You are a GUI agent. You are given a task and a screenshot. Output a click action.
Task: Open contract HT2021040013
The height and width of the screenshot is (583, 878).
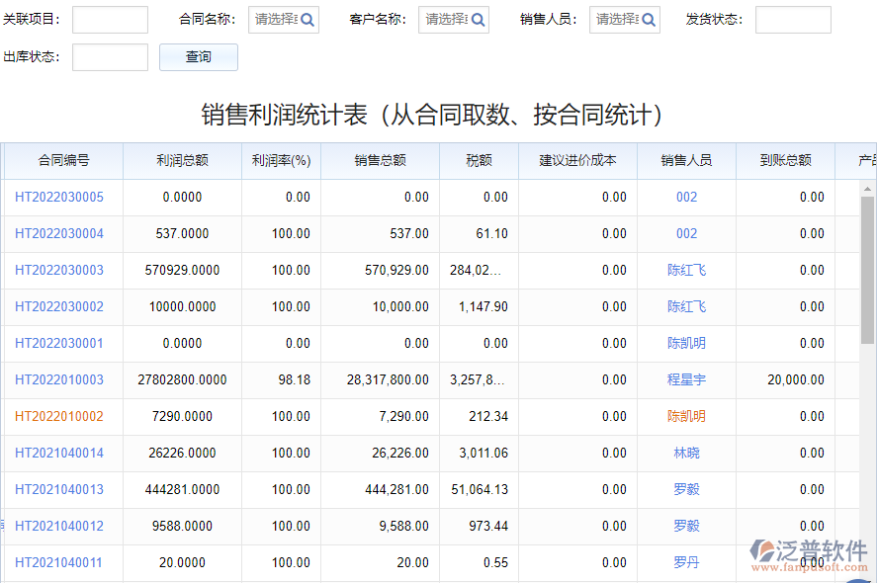point(60,489)
